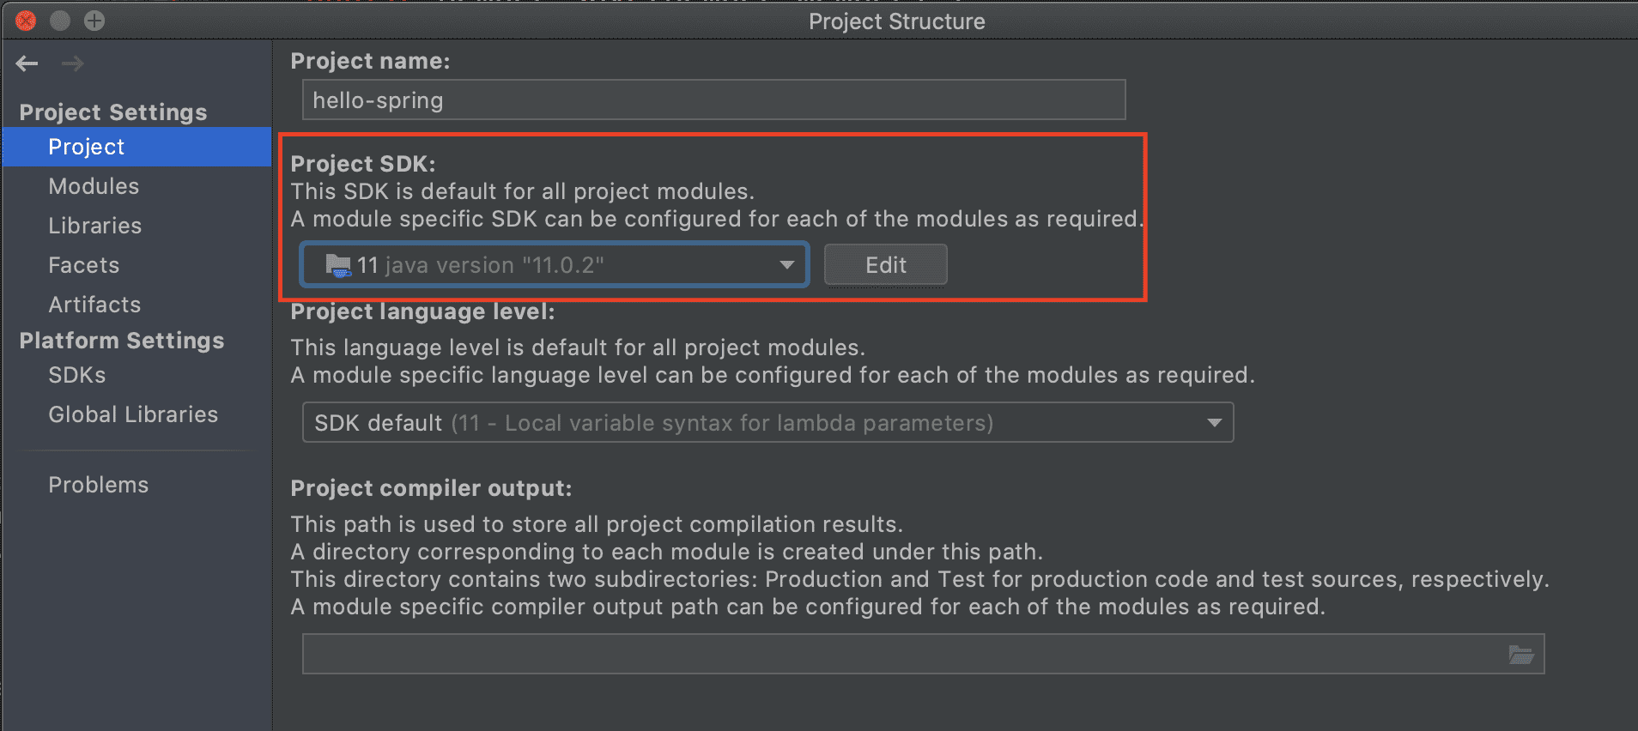Open the Modules settings section
1638x731 pixels.
(94, 186)
